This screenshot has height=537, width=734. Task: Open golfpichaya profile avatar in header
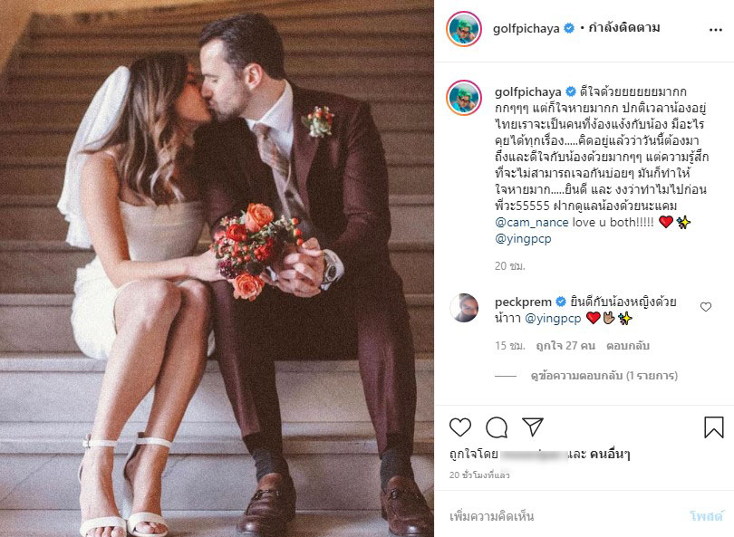click(464, 29)
